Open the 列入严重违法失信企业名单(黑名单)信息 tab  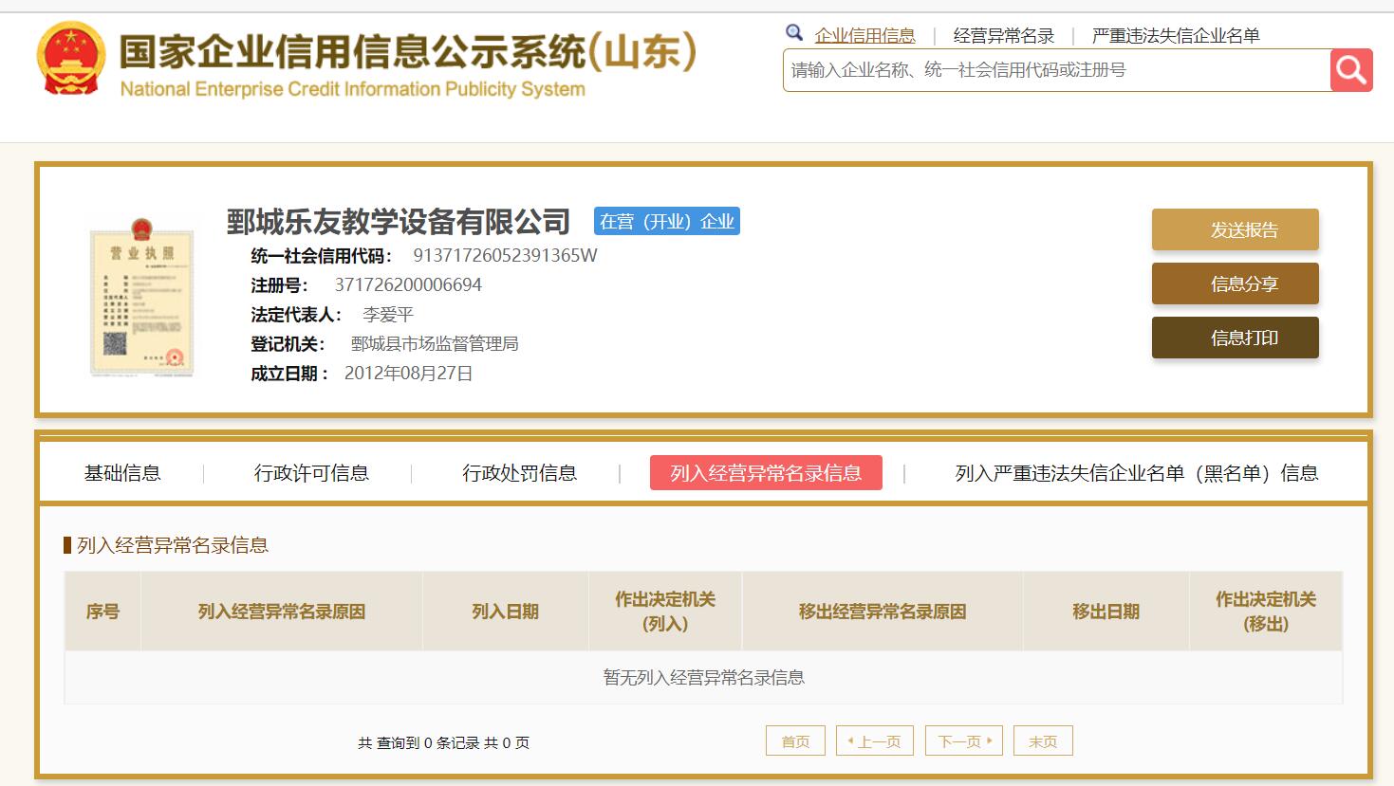coord(1137,473)
